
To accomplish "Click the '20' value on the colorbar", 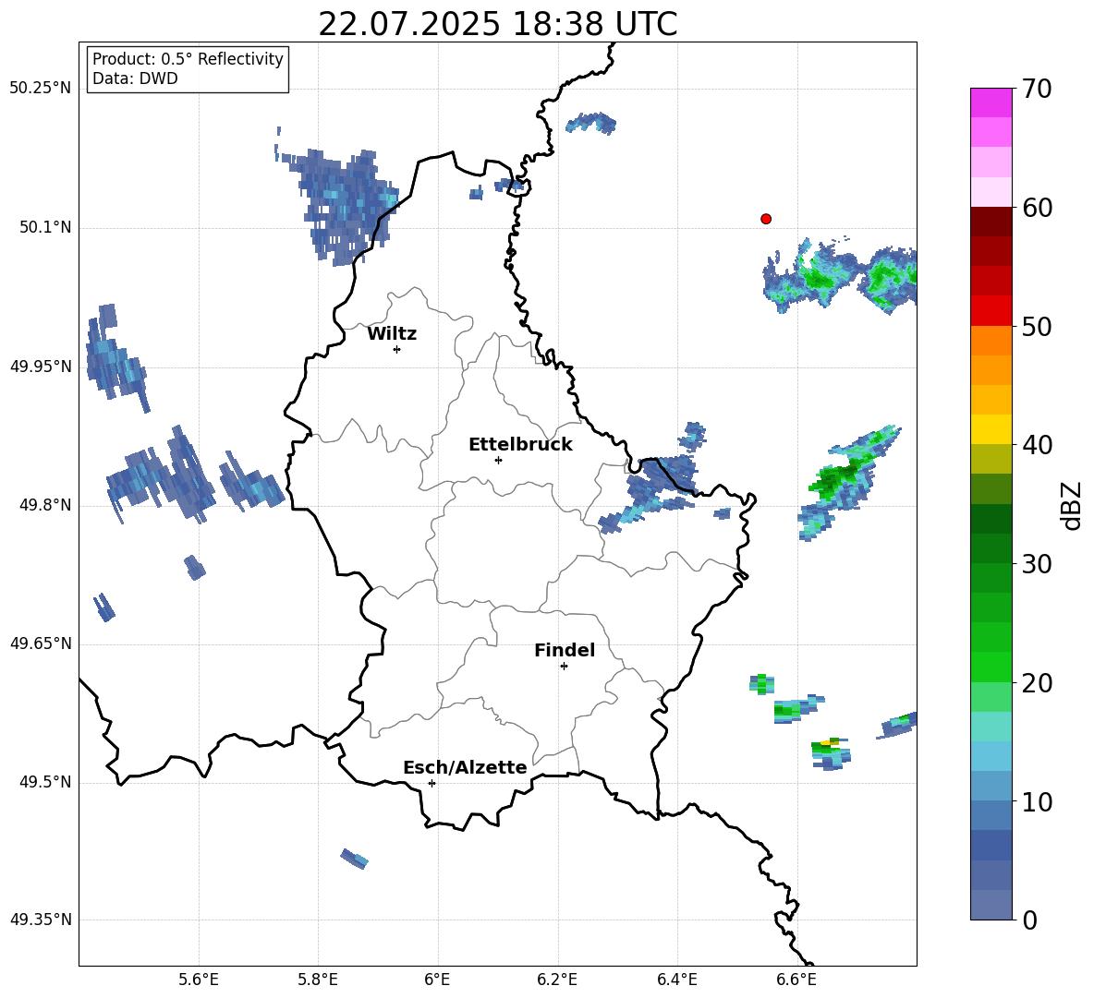I will click(1037, 683).
